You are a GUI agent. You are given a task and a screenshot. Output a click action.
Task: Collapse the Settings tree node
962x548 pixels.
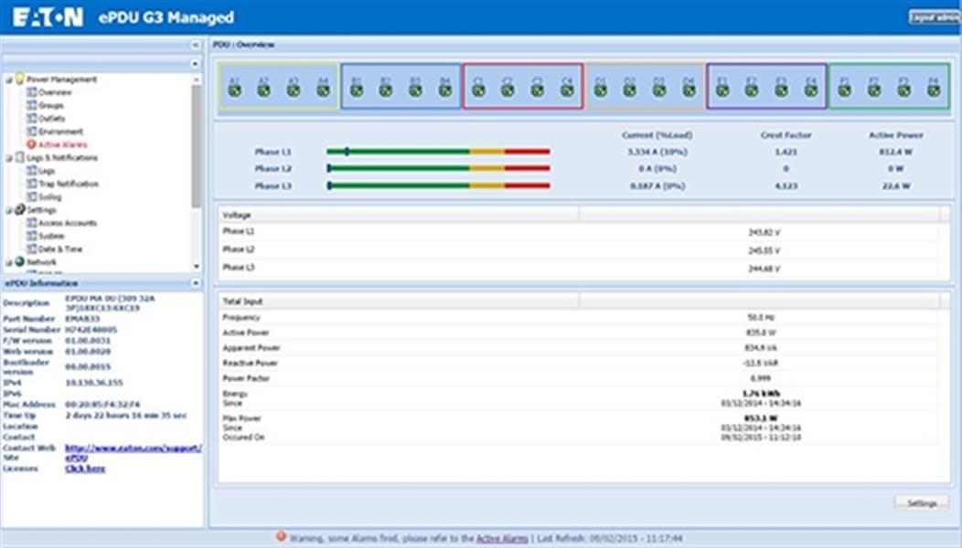(x=8, y=210)
